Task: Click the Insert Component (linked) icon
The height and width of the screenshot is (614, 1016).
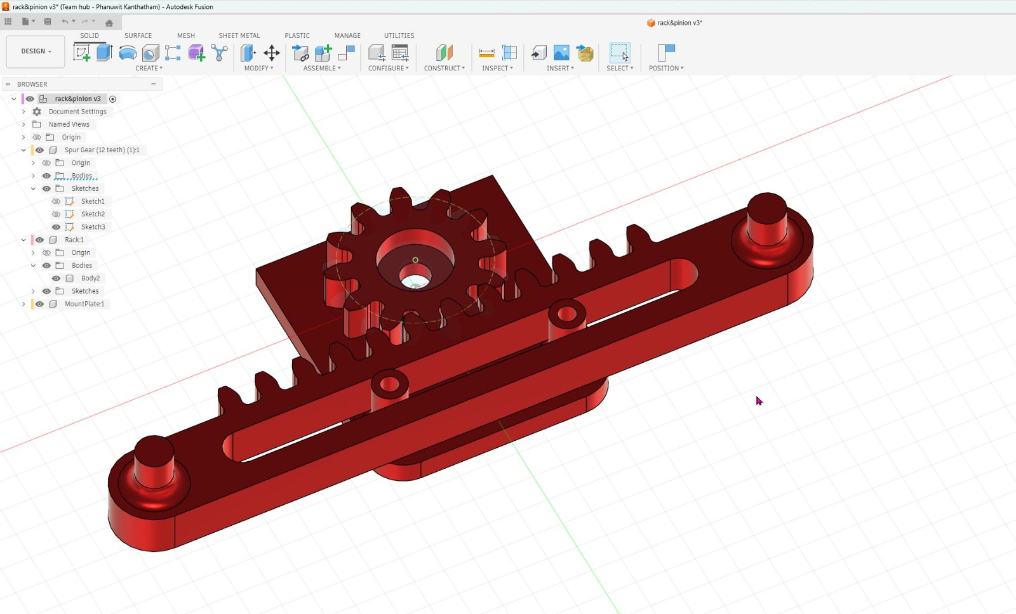Action: click(x=300, y=53)
